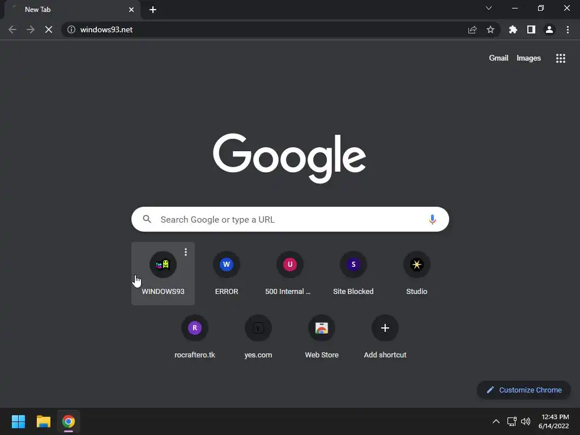Screen dimensions: 580x435
Task: Open the Extensions puzzle menu
Action: [513, 29]
